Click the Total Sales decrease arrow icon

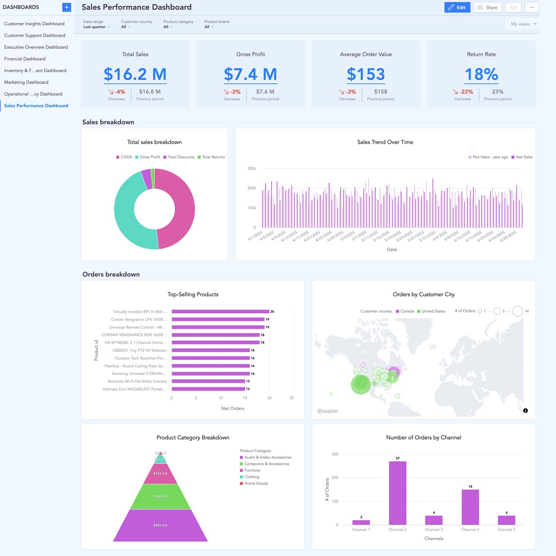click(111, 92)
